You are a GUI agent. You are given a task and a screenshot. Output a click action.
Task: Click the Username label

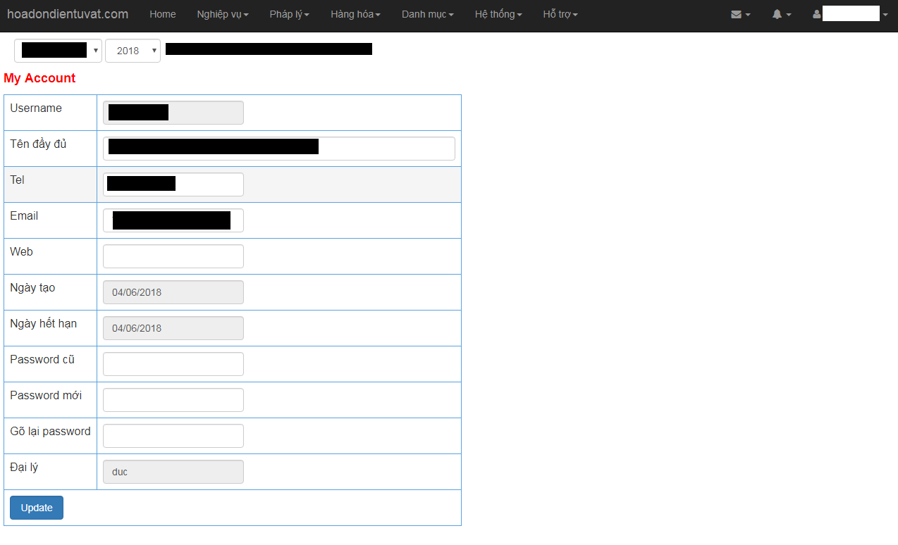click(x=36, y=108)
